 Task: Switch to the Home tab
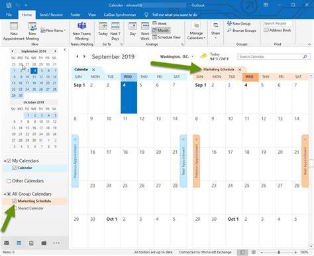pos(26,15)
